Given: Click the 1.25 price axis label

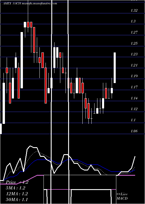Looking at the screenshot, I should pos(134,43).
